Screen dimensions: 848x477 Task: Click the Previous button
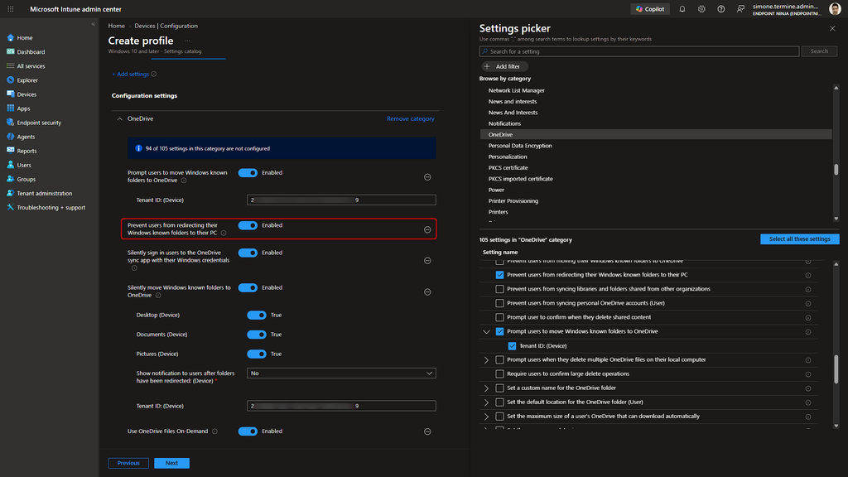point(128,463)
